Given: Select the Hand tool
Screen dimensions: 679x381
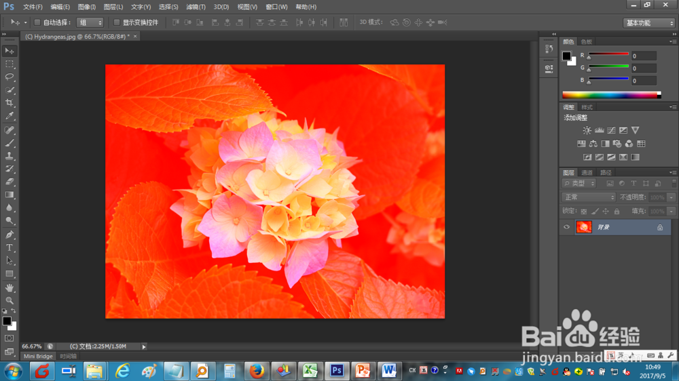Looking at the screenshot, I should pos(9,287).
